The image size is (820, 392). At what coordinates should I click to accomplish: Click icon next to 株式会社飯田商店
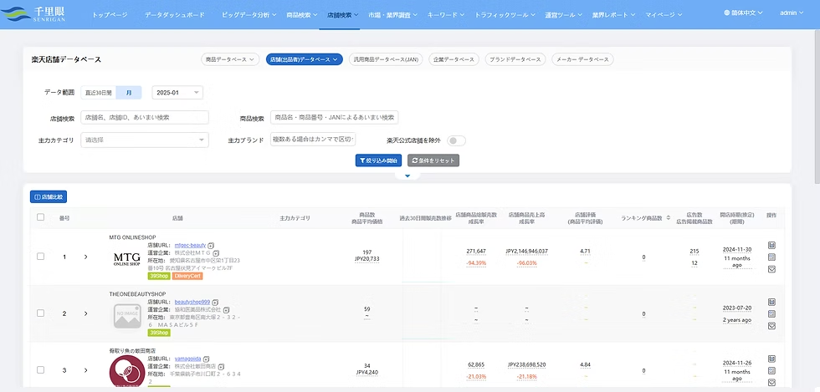coord(221,367)
